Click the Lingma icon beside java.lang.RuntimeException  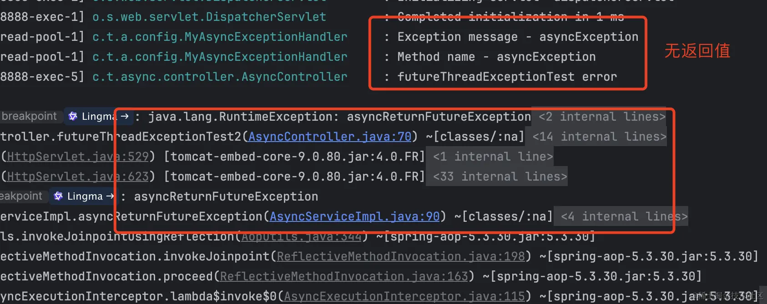[73, 117]
